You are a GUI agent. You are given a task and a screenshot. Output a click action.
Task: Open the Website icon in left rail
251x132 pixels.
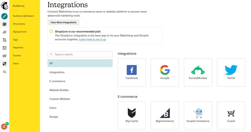pos(4,48)
